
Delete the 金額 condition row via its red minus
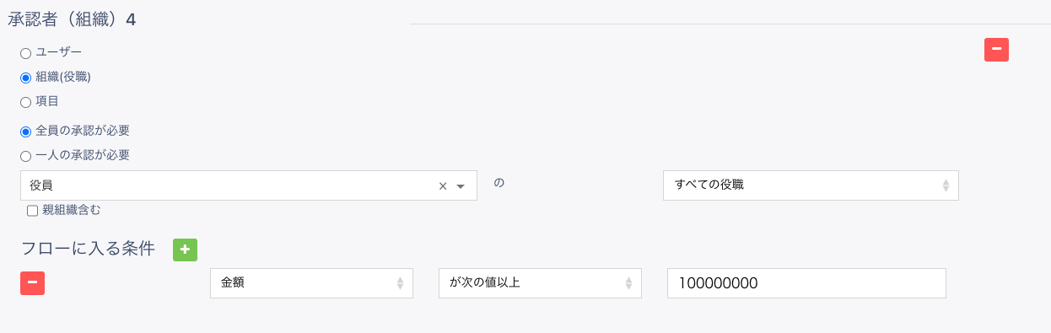point(32,283)
